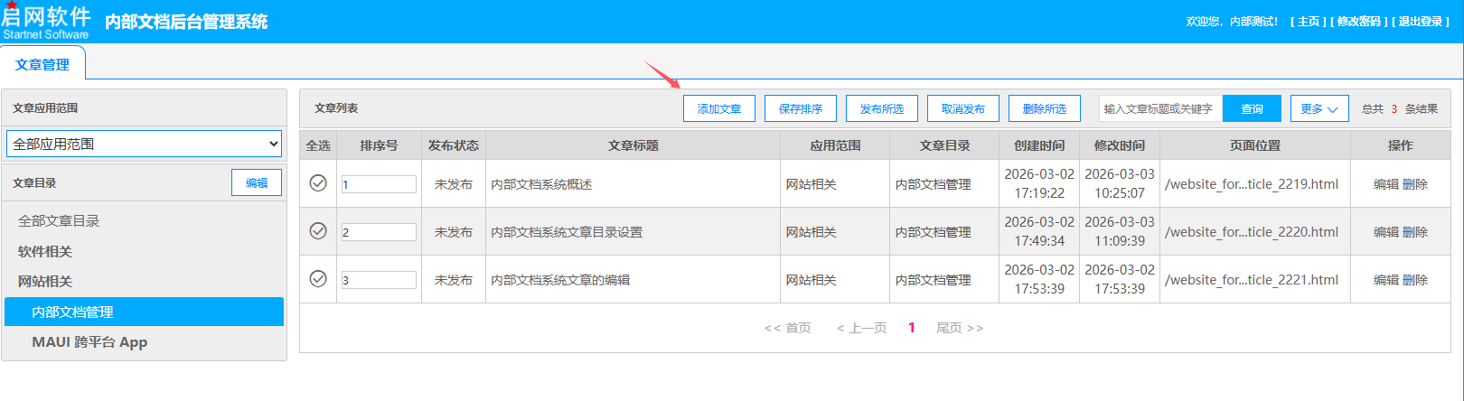Open the 修改密码 link in header
Viewport: 1464px width, 401px height.
[x=1359, y=22]
